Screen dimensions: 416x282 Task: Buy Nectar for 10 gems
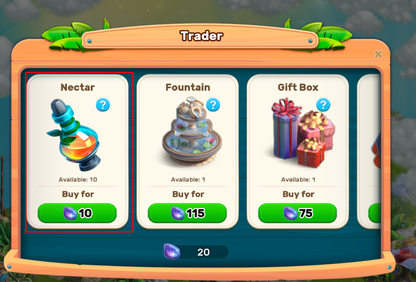(x=77, y=213)
